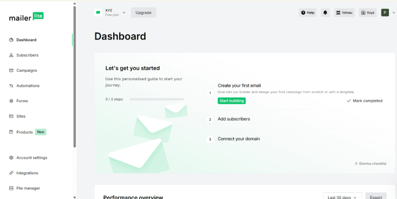Click the Create your first email heading

click(x=239, y=86)
